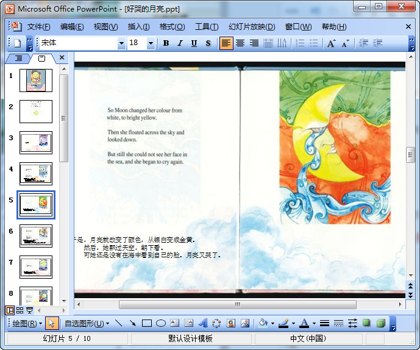Toggle bulleted list formatting
Screen dimensions: 420x350
point(313,43)
